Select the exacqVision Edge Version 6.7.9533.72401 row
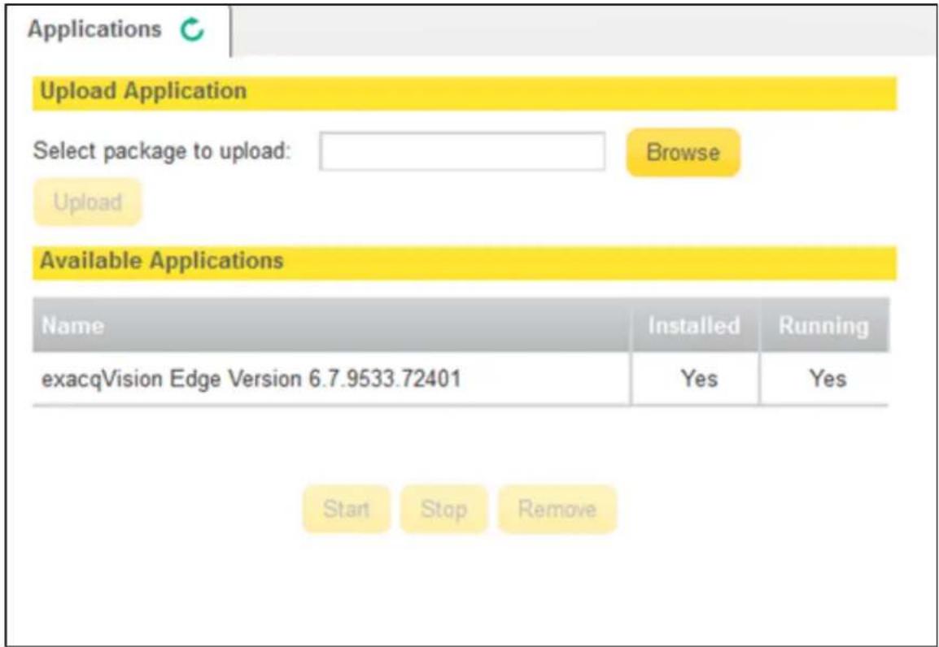The width and height of the screenshot is (939, 647). coord(460,379)
